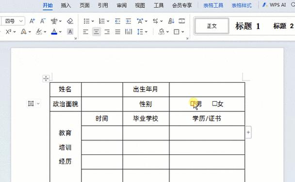Apply justify alignment icon
The width and height of the screenshot is (295, 182).
pyautogui.click(x=118, y=32)
